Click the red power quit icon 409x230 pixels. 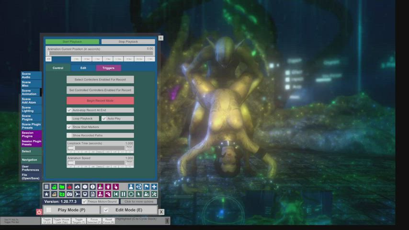point(39,212)
